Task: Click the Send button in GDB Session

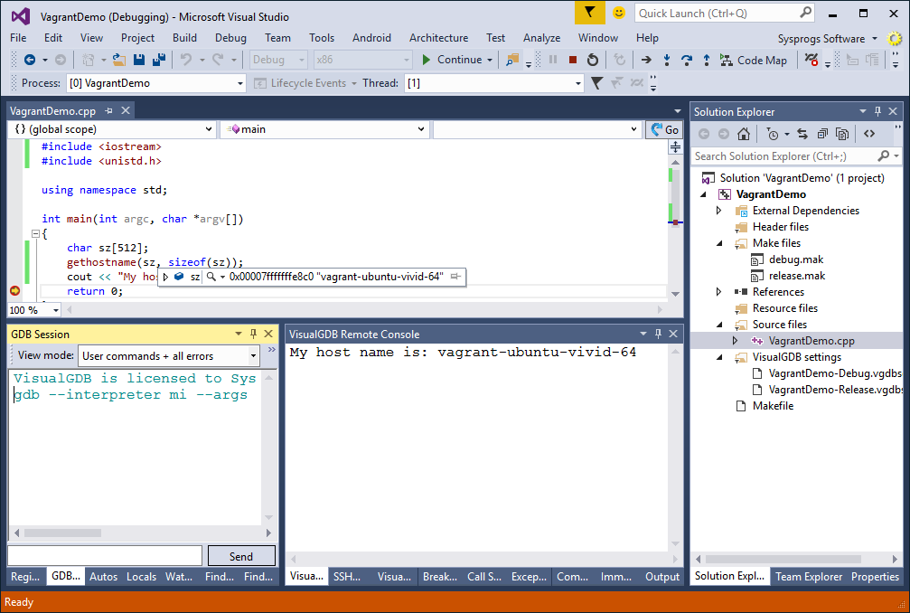Action: [241, 556]
